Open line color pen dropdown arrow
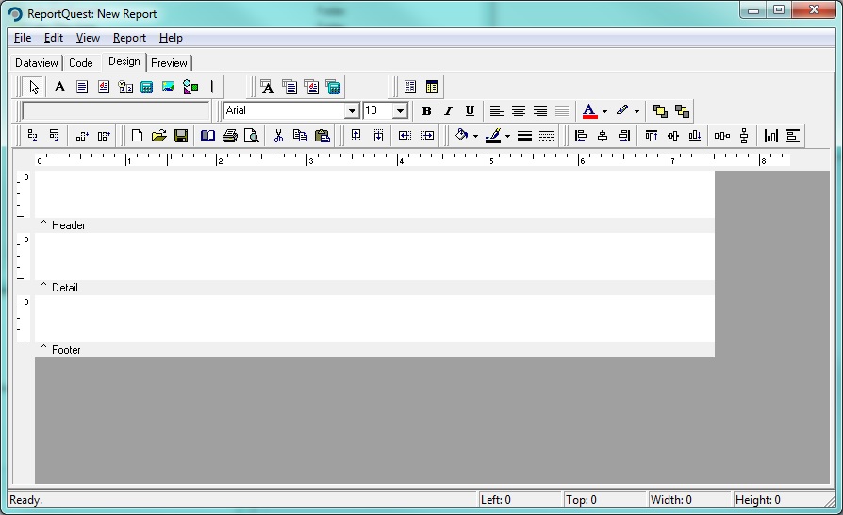This screenshot has height=515, width=843. 507,136
